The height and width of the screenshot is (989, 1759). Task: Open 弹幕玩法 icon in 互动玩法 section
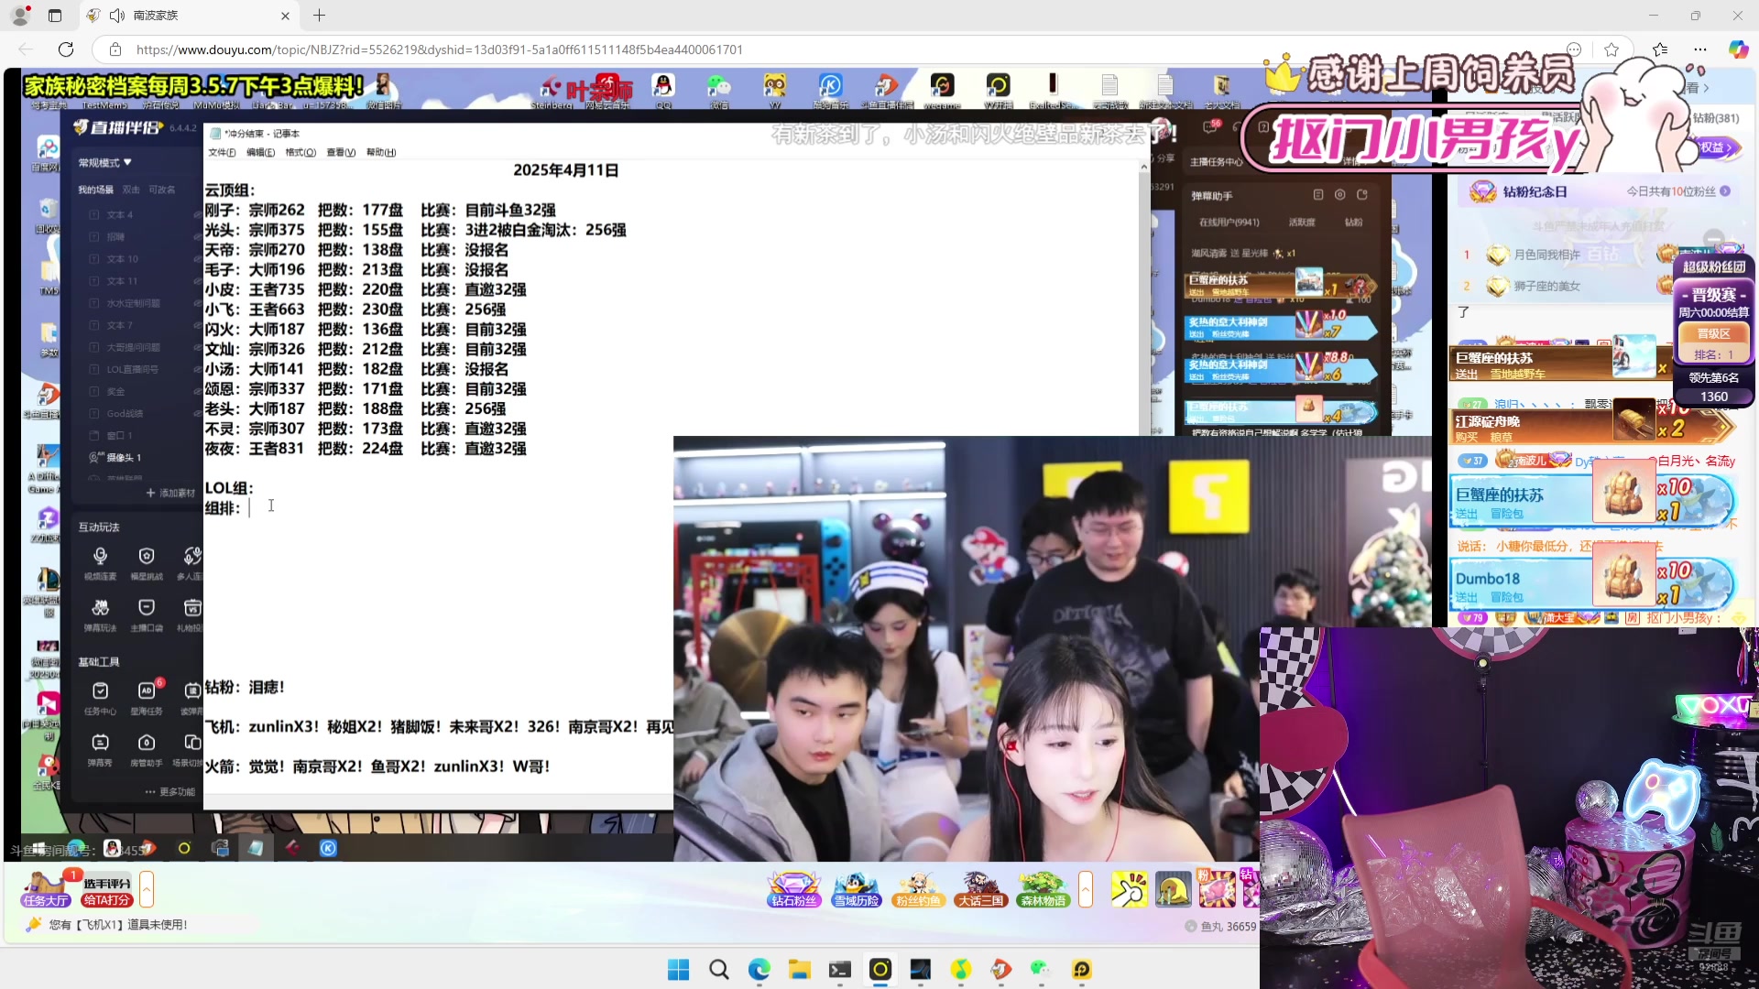point(100,614)
